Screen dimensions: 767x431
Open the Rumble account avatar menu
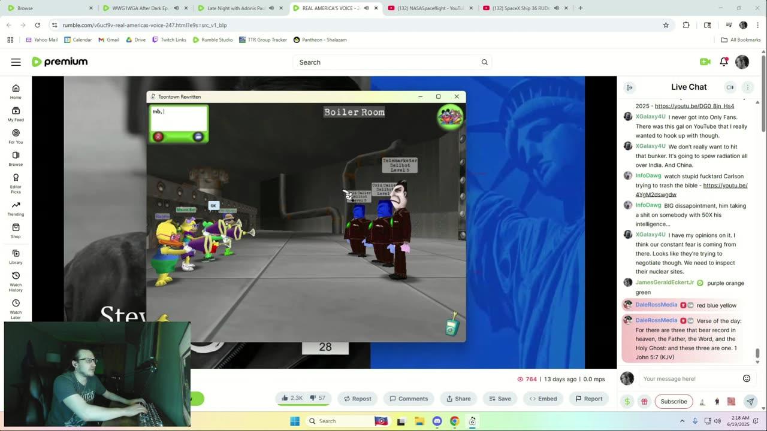point(742,62)
